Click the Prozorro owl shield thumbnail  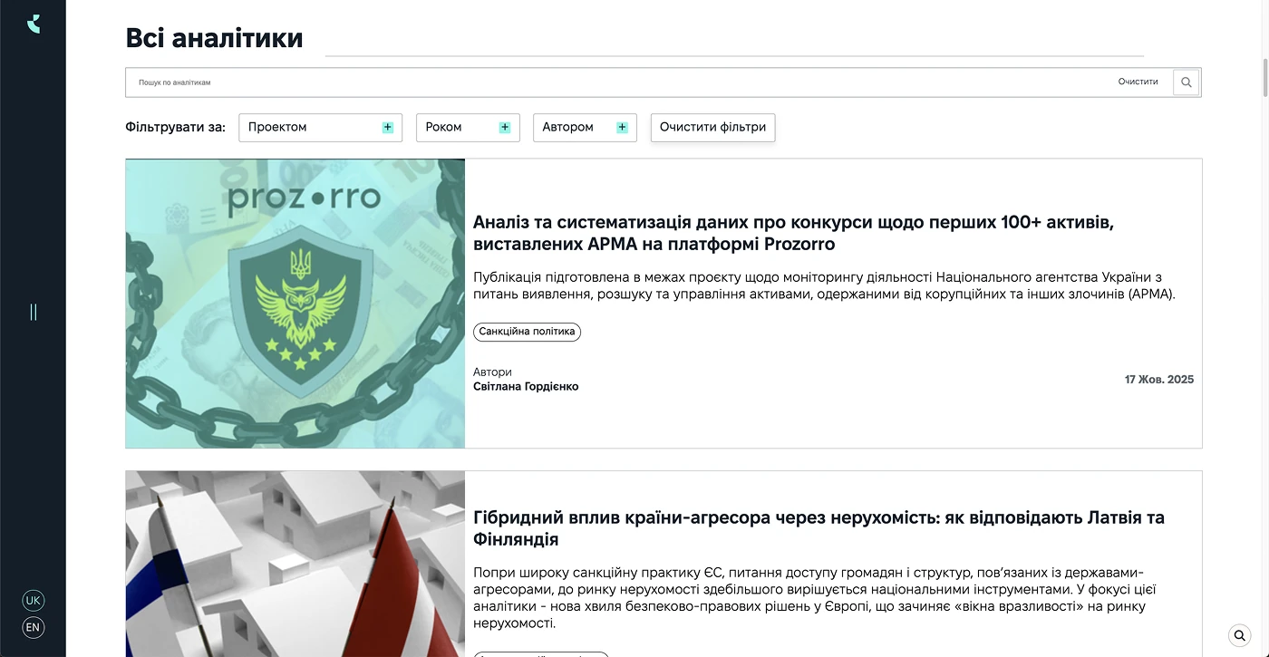coord(295,304)
